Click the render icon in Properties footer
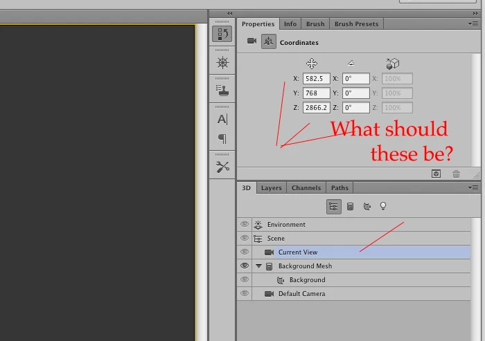485x341 pixels. click(436, 174)
